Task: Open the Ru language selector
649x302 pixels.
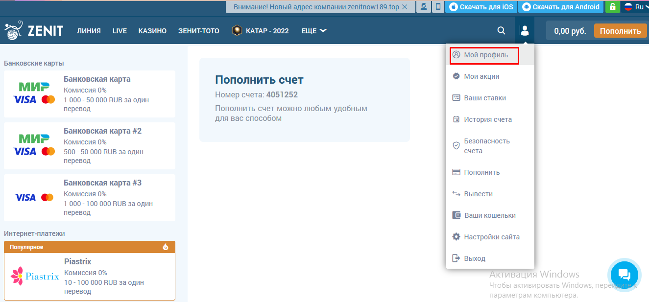Action: click(x=634, y=7)
